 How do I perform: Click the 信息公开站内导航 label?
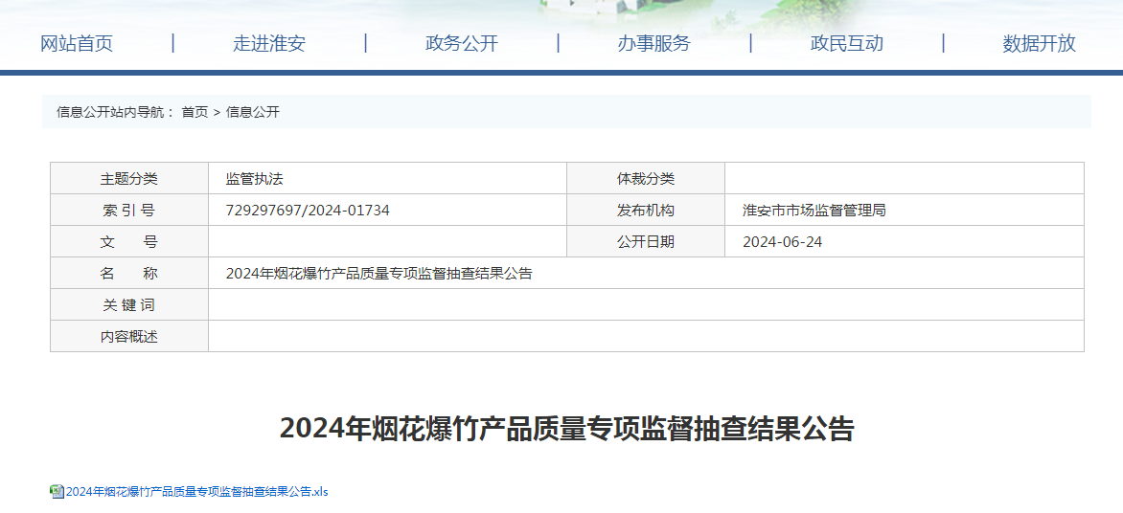pyautogui.click(x=115, y=112)
